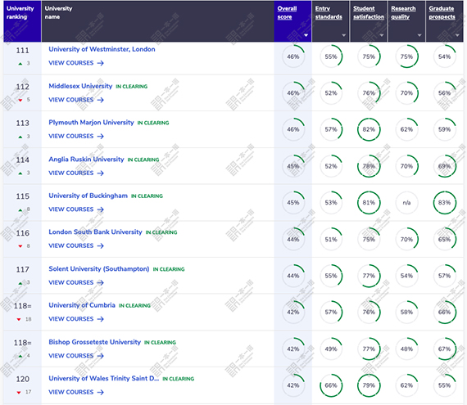Click Plymouth Marjon's 59% graduate prospects dial
Image resolution: width=467 pixels, height=405 pixels.
point(444,129)
